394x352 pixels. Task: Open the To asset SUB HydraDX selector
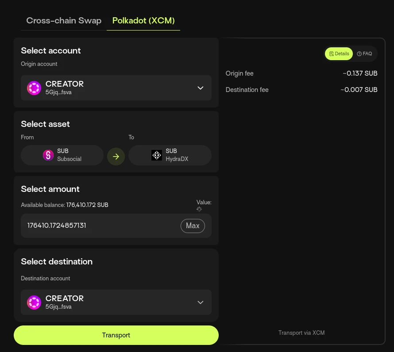point(170,155)
